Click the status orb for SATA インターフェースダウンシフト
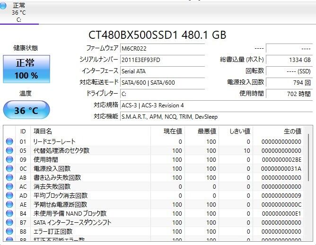This screenshot has height=245, width=316. click(x=9, y=223)
